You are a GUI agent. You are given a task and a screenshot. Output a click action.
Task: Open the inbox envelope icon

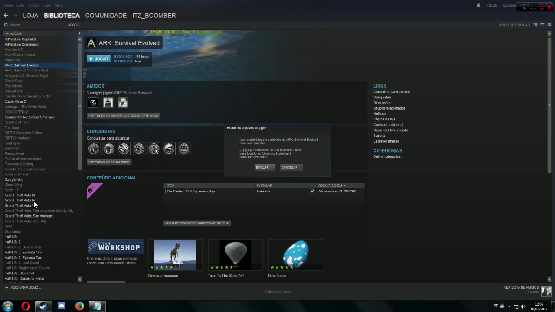[x=479, y=5]
